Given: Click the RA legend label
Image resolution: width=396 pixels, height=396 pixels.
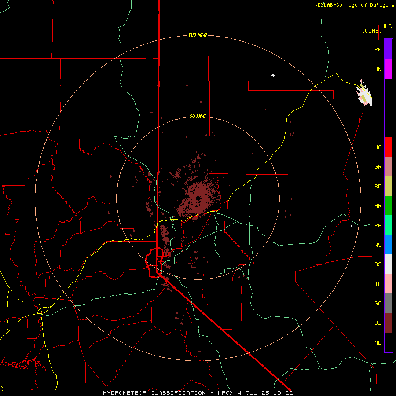Looking at the screenshot, I should 378,225.
